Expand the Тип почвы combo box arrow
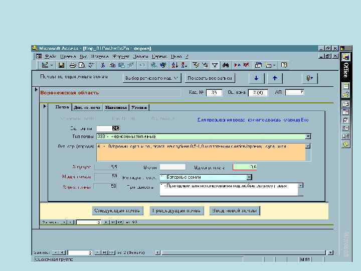The height and width of the screenshot is (271, 361). (308, 137)
